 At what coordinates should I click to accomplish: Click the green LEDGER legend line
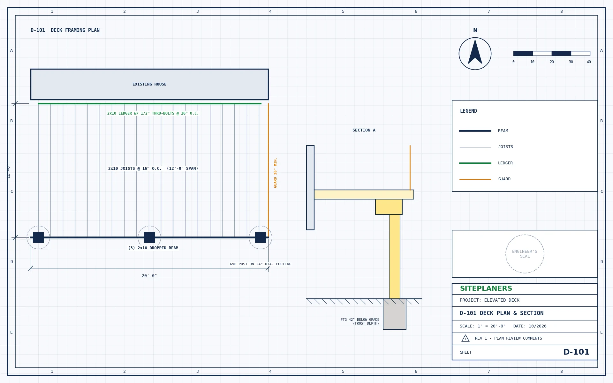tap(475, 163)
